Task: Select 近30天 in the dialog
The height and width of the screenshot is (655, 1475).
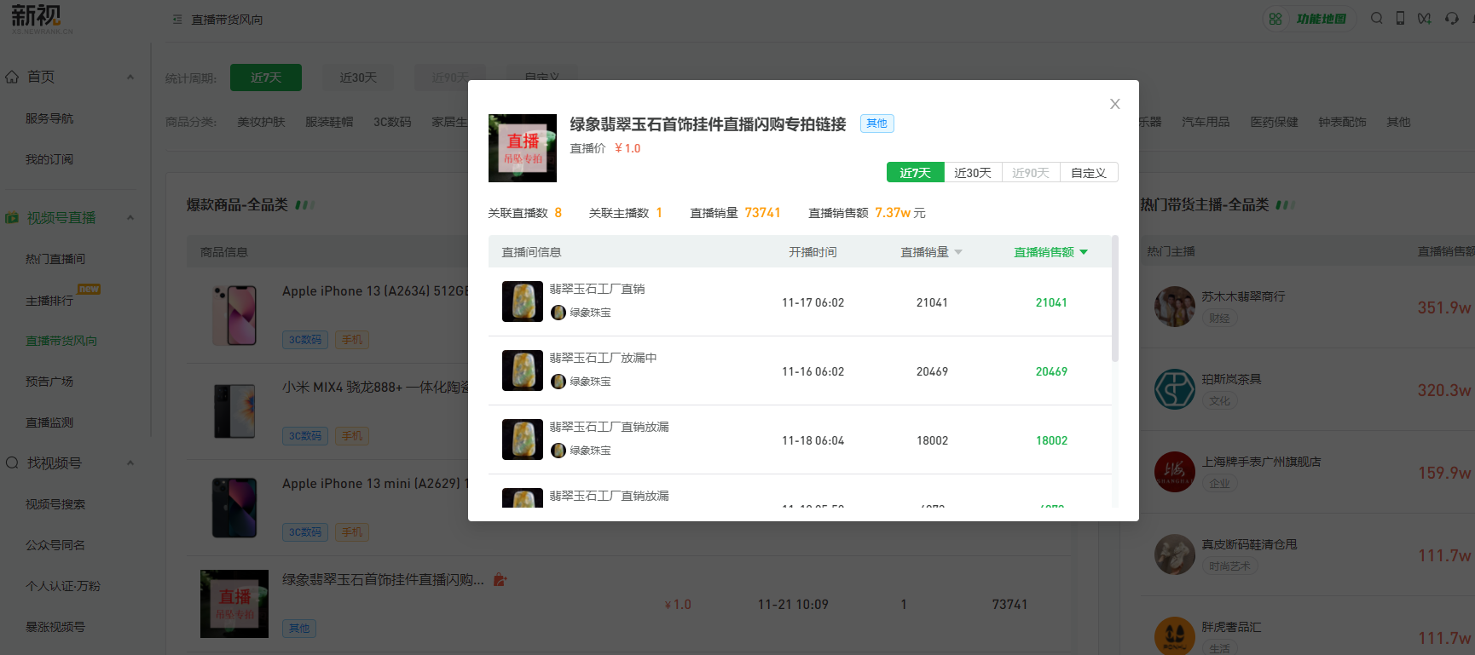Action: click(973, 172)
